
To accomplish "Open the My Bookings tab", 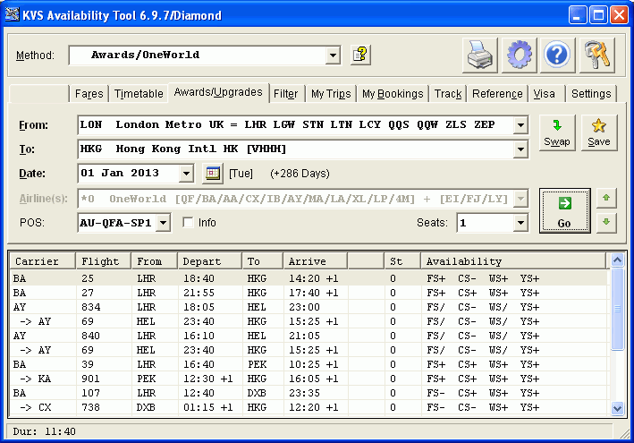I will coord(393,94).
